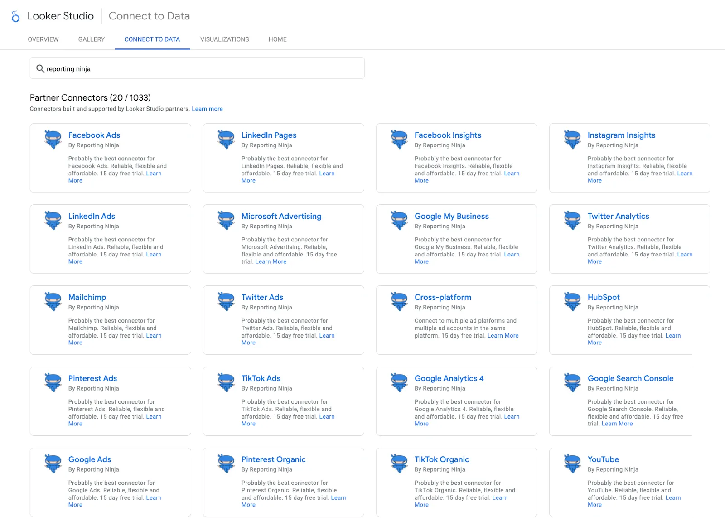Focus the connector search field
Screen dimensions: 725x531
click(197, 68)
